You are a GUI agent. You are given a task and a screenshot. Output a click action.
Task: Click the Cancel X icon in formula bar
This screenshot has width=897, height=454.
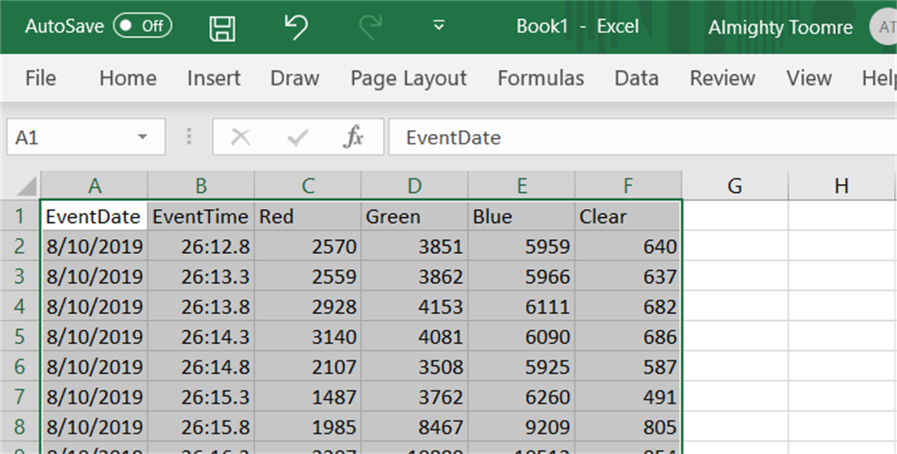point(240,137)
